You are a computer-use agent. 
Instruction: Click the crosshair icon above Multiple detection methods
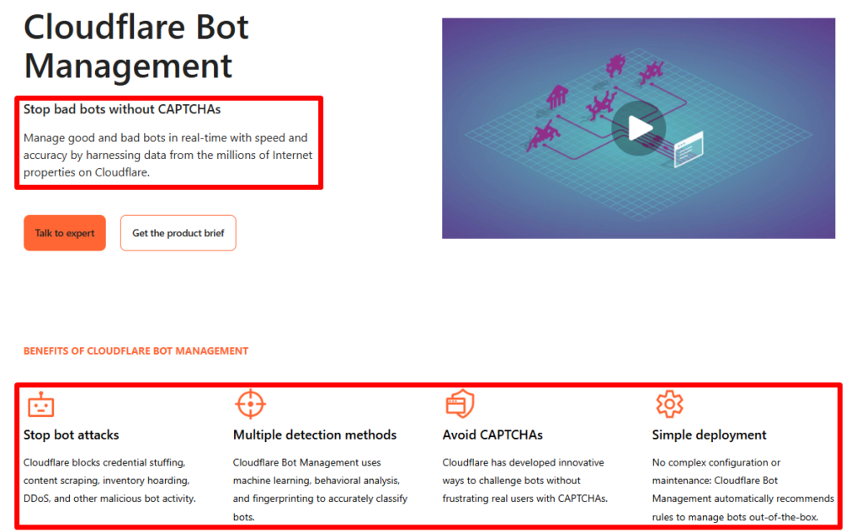click(251, 404)
